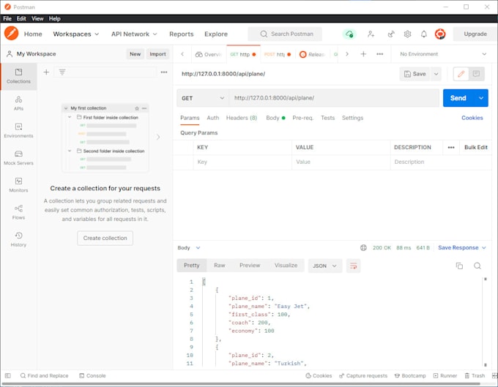The width and height of the screenshot is (498, 387).
Task: Open the Save dropdown arrow
Action: [x=436, y=74]
